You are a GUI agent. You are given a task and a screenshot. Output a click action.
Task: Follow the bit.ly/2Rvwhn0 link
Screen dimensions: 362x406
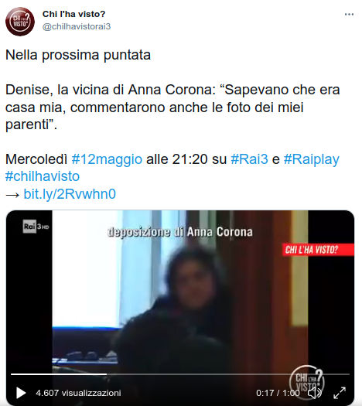click(x=70, y=194)
